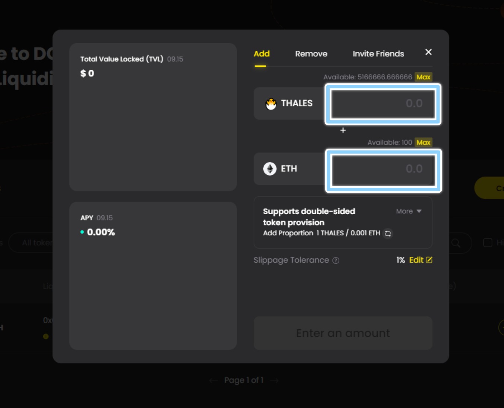Click the ETH diamond token icon
Screen dimensions: 504x408
click(x=270, y=169)
